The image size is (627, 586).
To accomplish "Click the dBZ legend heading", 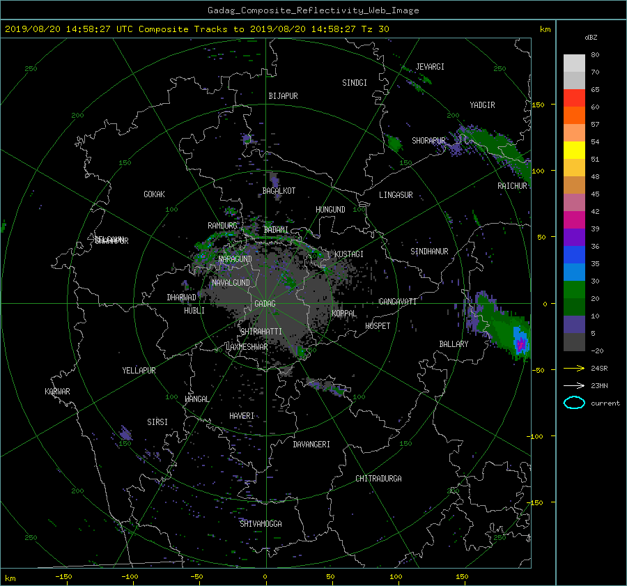I will [x=591, y=38].
